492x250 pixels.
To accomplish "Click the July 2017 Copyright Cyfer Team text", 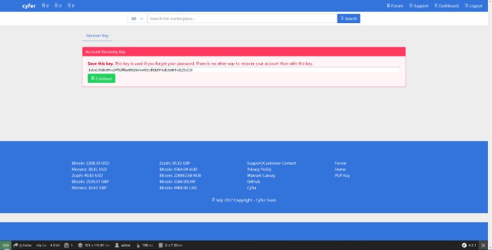I will point(244,200).
